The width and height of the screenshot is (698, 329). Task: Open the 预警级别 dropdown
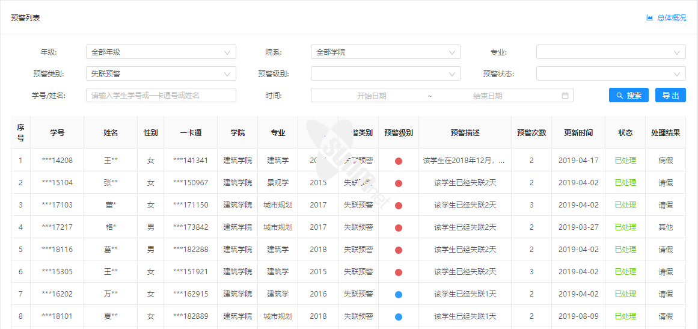385,74
